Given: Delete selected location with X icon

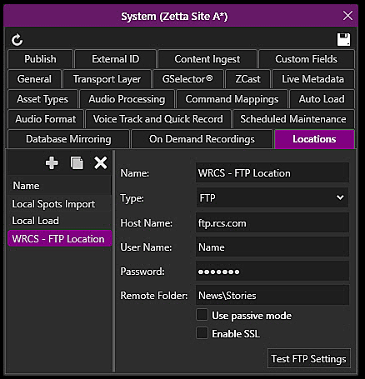Looking at the screenshot, I should (100, 162).
